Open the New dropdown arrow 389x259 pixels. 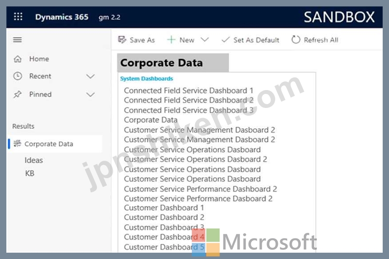(x=204, y=40)
